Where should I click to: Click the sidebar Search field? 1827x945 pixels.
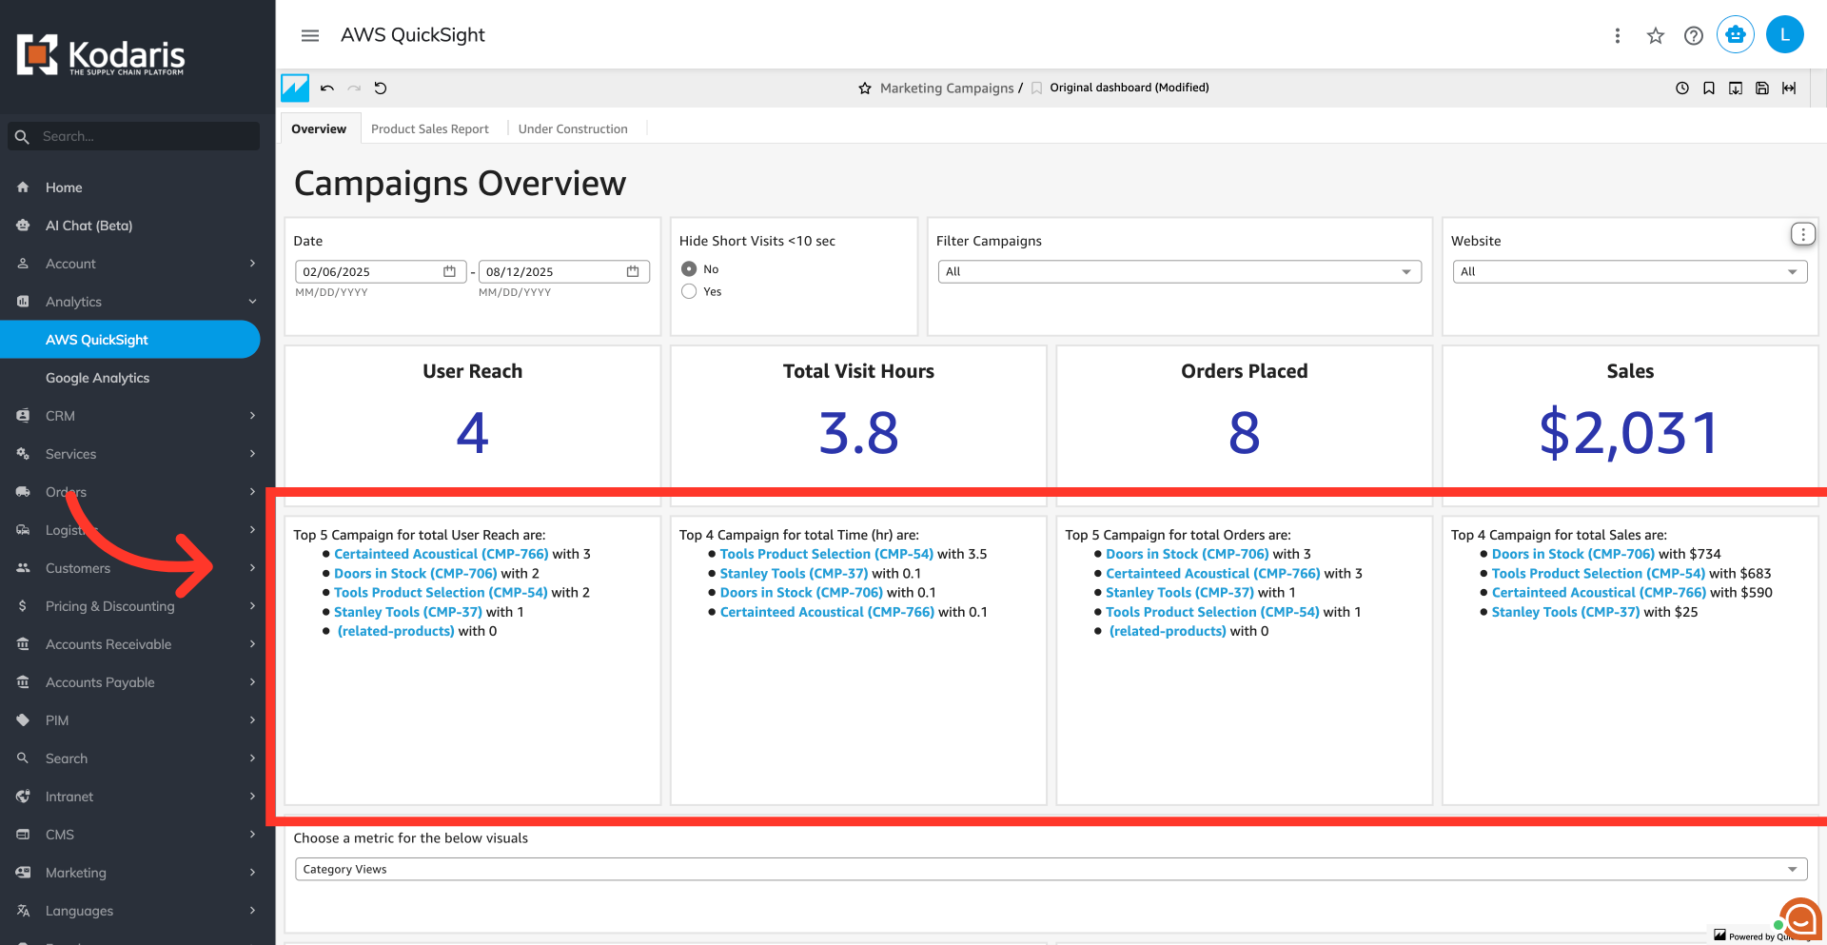point(134,136)
